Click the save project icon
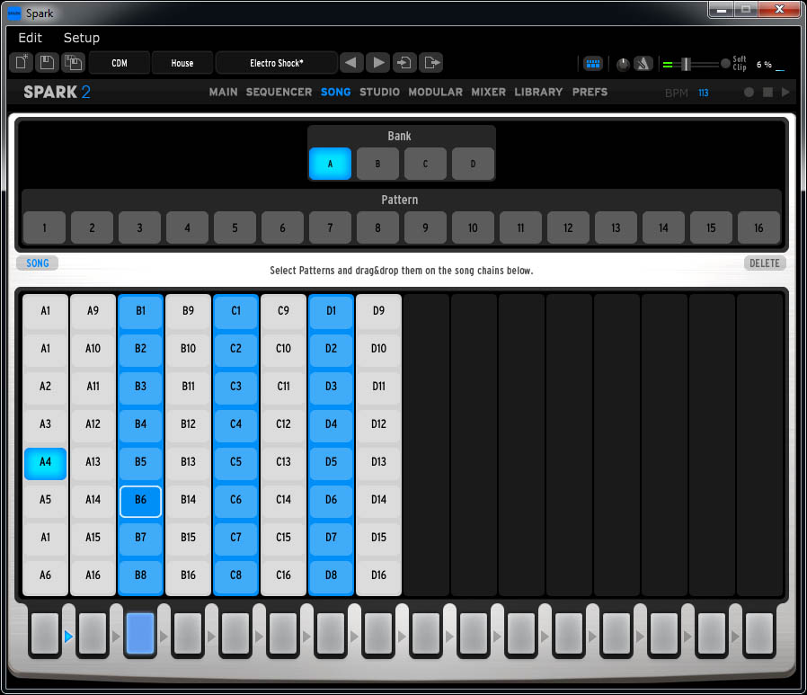This screenshot has width=807, height=695. (x=47, y=63)
